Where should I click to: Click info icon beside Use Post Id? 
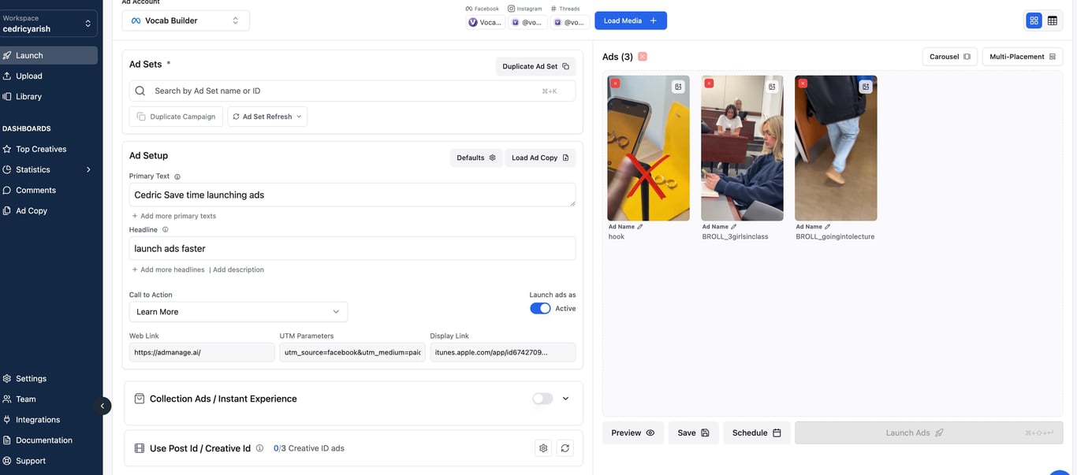click(x=259, y=448)
